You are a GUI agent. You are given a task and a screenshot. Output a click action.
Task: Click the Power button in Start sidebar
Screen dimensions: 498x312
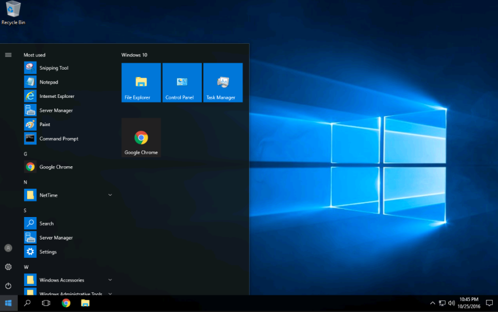8,286
